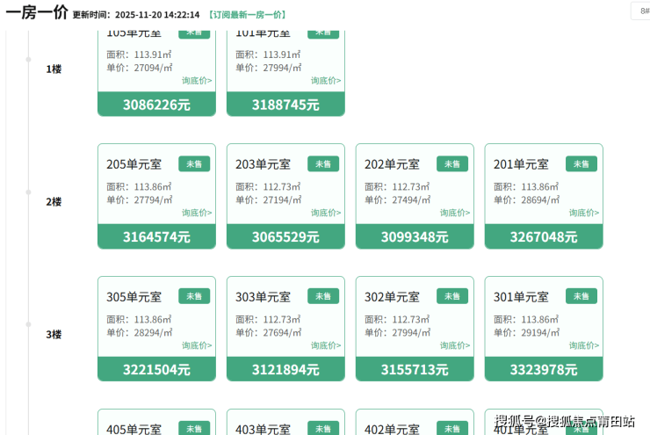Jump to the 2楼 floor marker

tap(54, 201)
